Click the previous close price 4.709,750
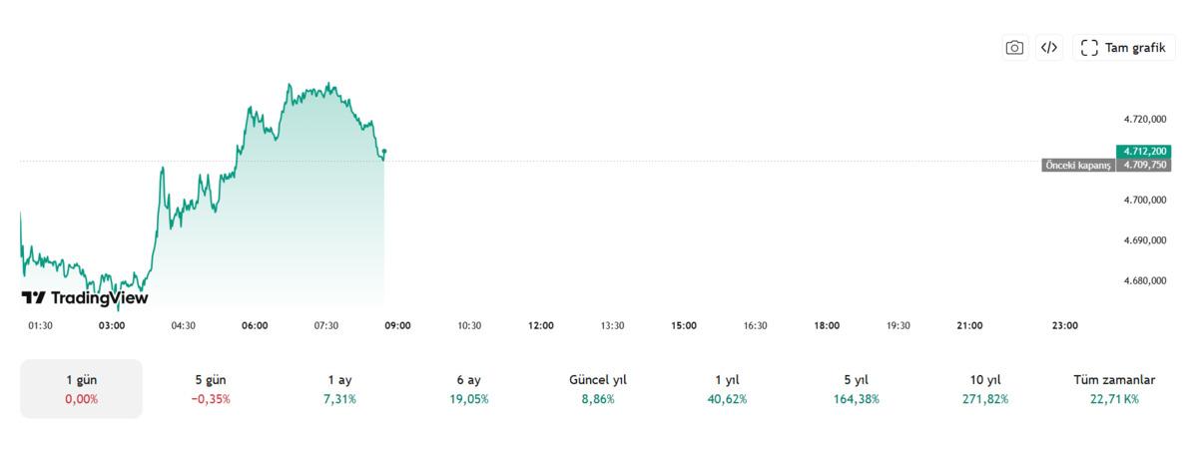The image size is (1198, 454). [1144, 165]
